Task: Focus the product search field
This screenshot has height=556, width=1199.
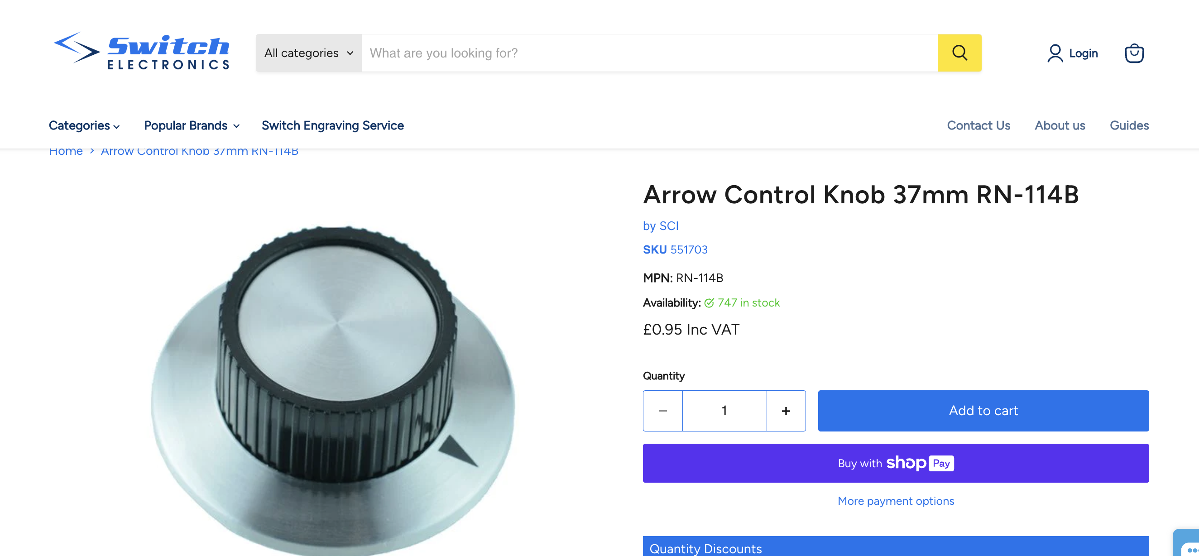Action: click(649, 53)
